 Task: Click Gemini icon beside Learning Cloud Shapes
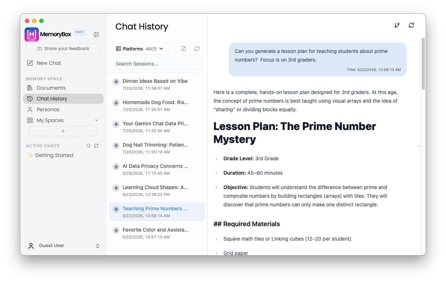[x=116, y=188]
